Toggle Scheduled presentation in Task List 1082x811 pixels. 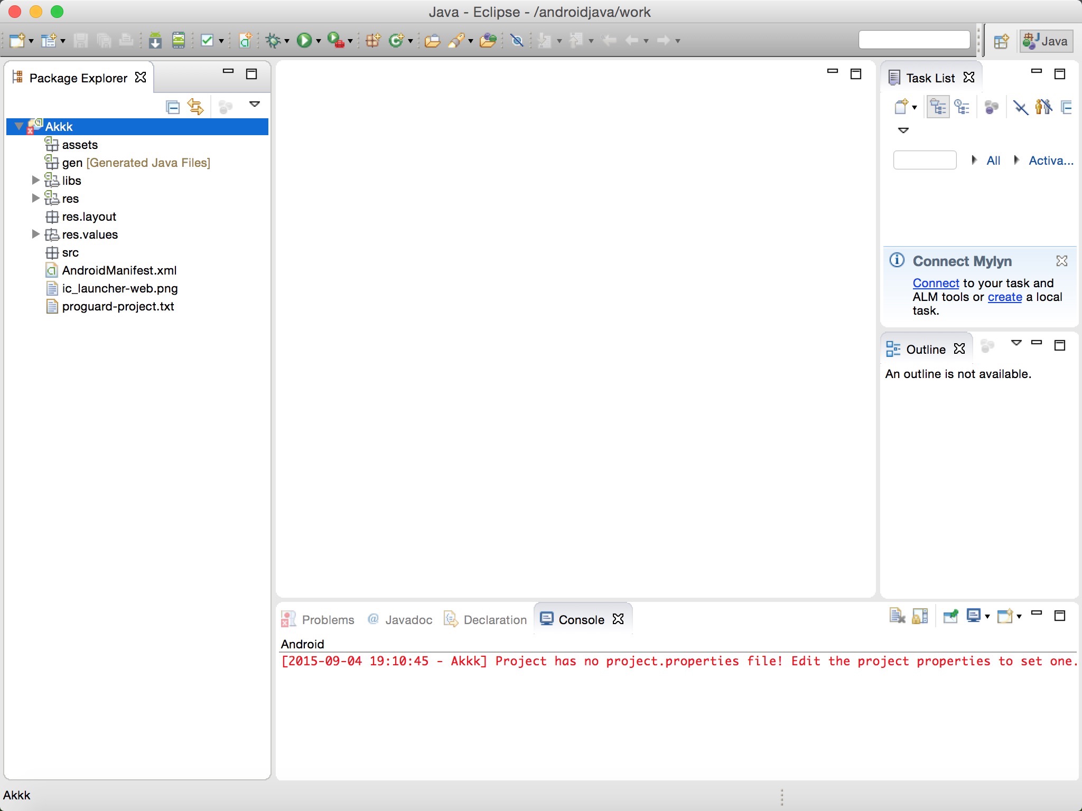[x=962, y=107]
